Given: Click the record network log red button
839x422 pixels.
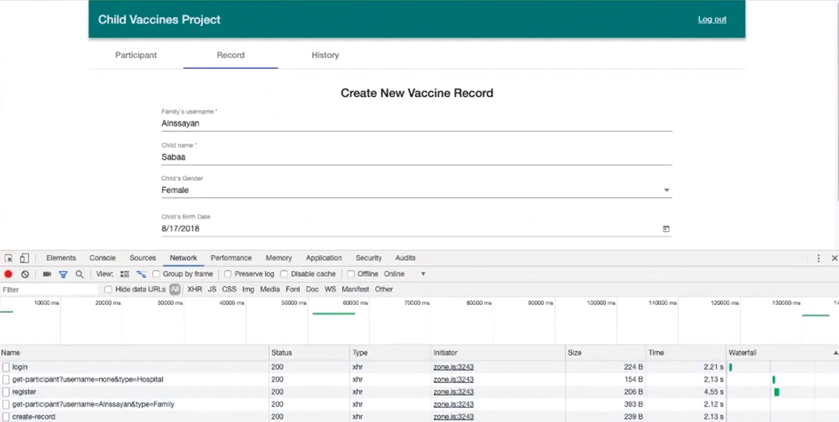Looking at the screenshot, I should (x=8, y=274).
